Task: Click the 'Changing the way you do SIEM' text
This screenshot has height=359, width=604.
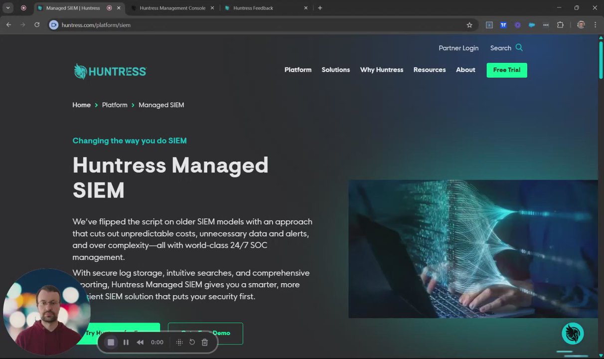Action: tap(130, 141)
